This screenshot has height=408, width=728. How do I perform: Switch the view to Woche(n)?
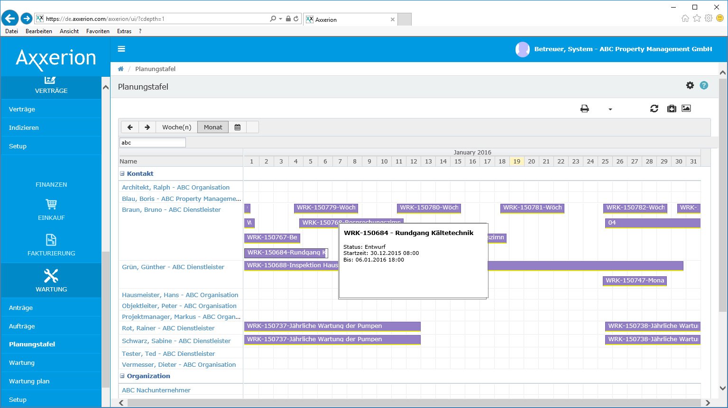176,127
